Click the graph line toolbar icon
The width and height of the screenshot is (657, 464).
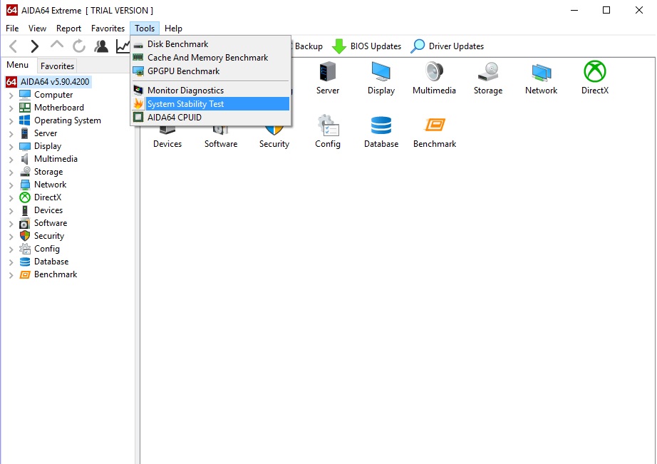pos(123,46)
